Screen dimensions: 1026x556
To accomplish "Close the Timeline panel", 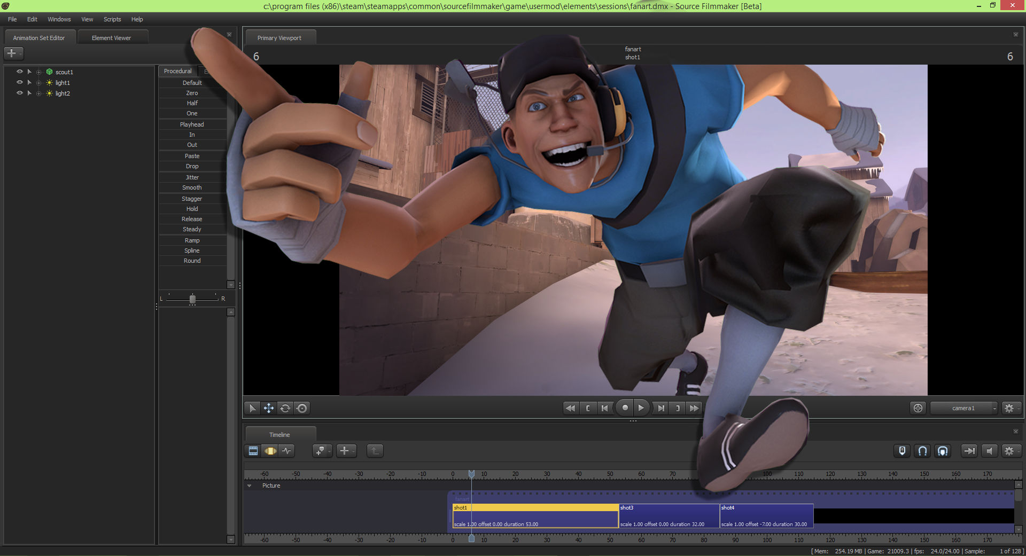I will point(1016,432).
